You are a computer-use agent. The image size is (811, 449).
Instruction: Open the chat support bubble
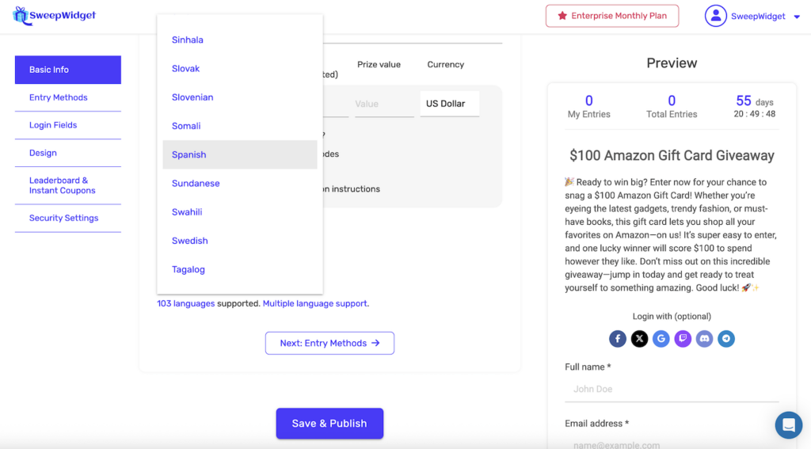pyautogui.click(x=788, y=425)
